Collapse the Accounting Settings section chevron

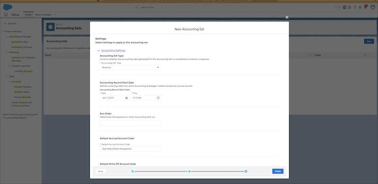99,50
